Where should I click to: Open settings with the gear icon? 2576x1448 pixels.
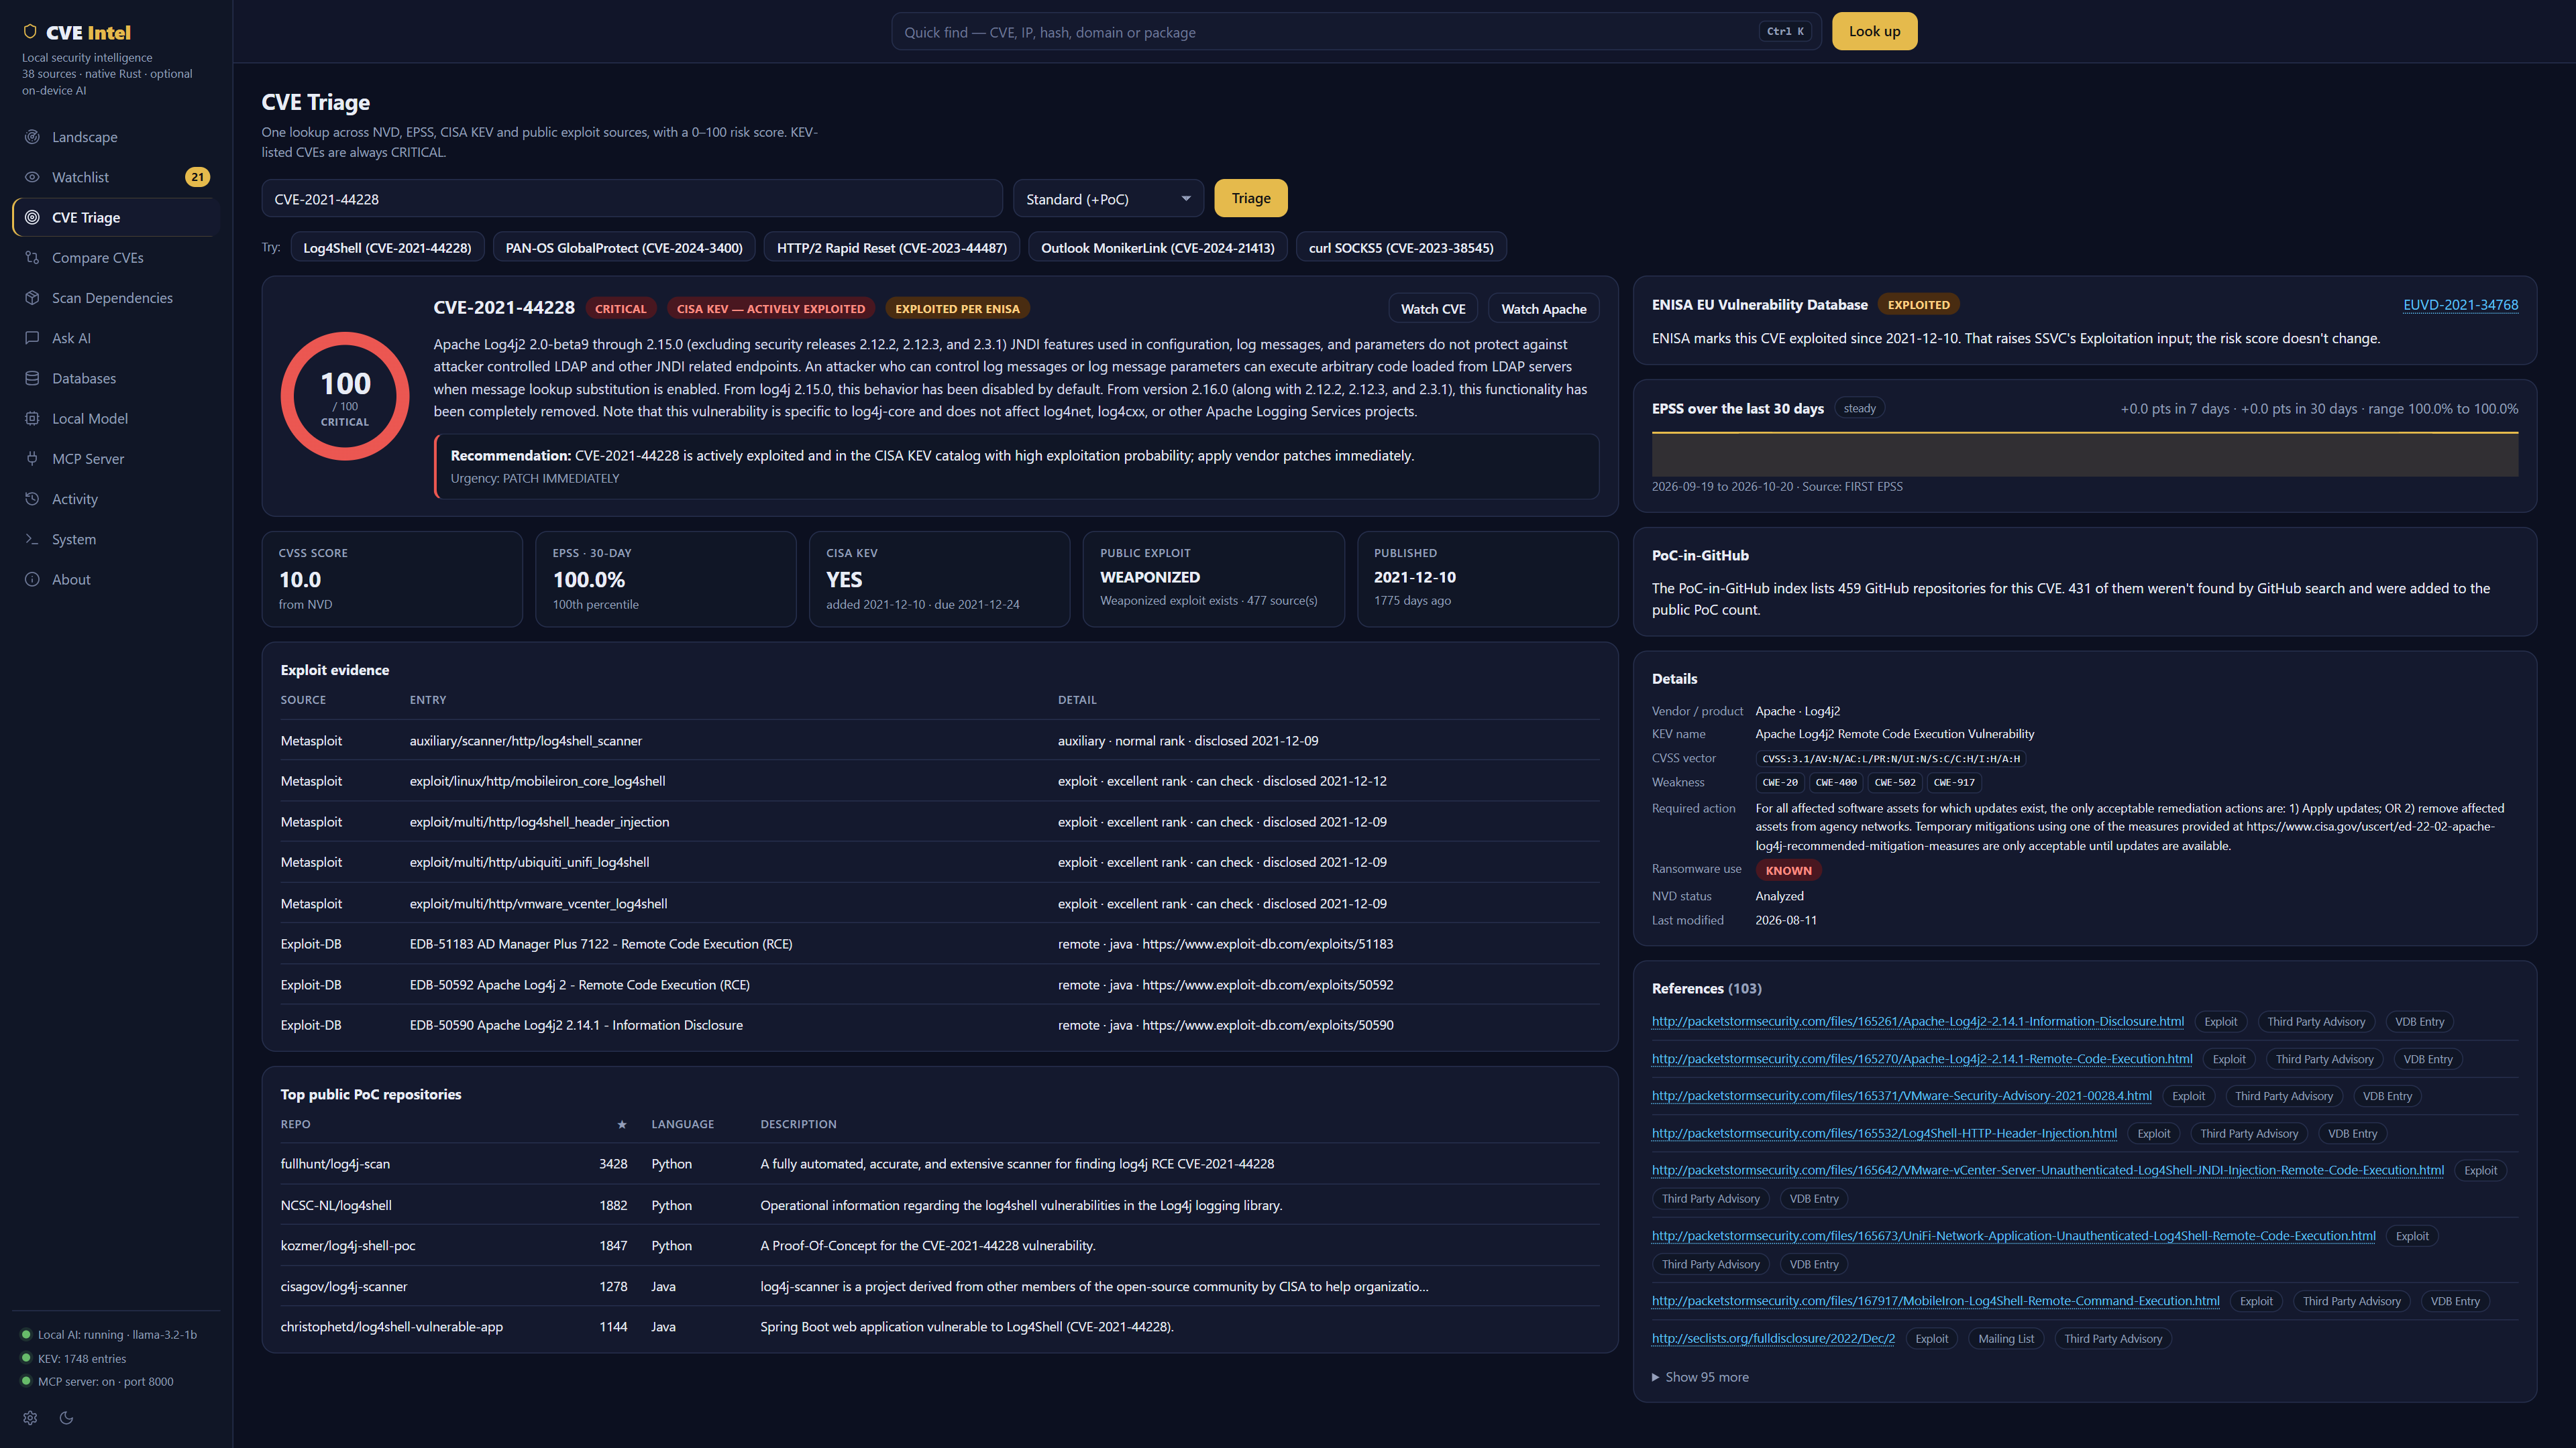click(30, 1417)
